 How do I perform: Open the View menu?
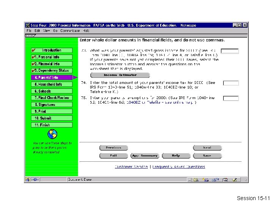click(46, 31)
